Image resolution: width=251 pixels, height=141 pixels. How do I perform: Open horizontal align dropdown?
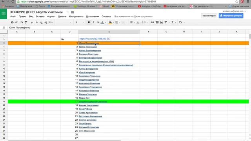coord(132,22)
